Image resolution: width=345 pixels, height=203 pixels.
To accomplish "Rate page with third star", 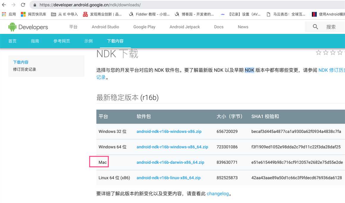I will click(x=333, y=52).
